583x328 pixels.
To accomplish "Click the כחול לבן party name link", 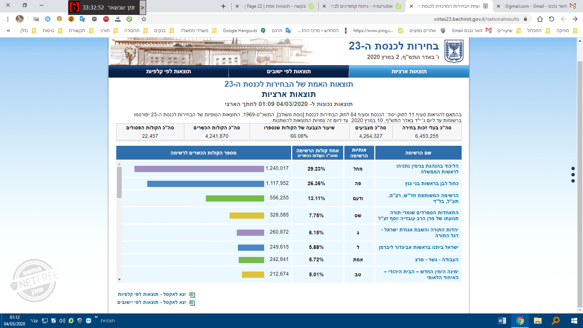I will [431, 183].
